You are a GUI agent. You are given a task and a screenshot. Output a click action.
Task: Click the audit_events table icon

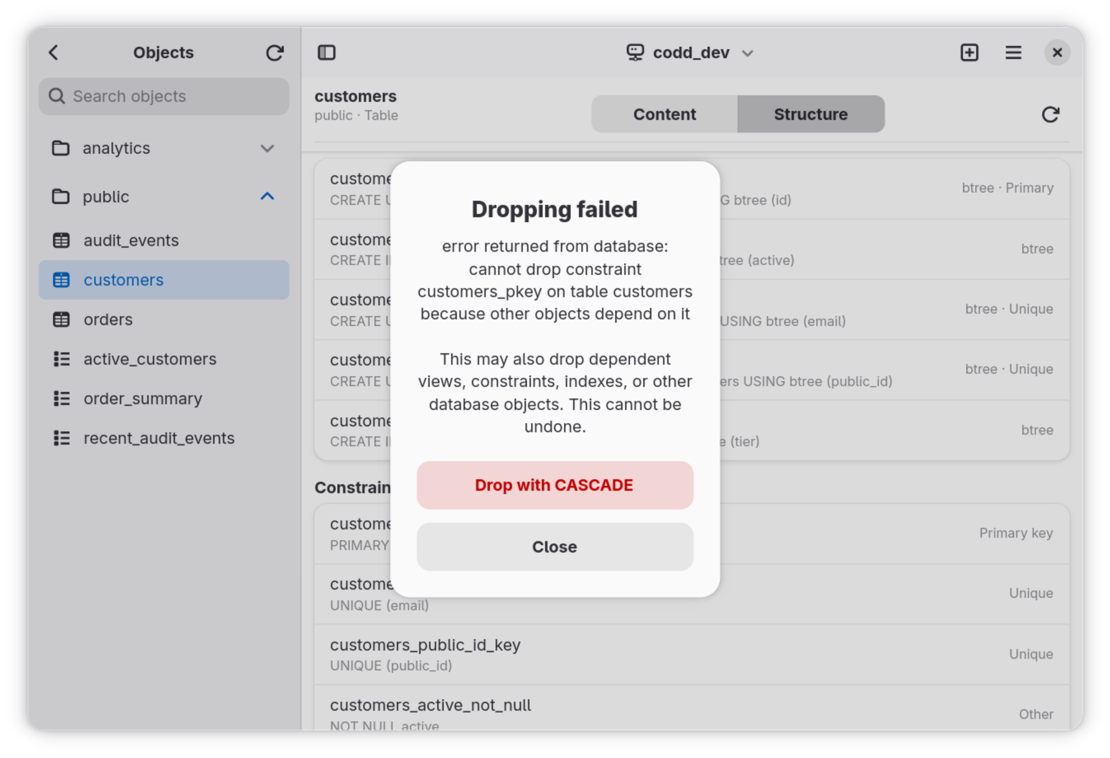[61, 240]
